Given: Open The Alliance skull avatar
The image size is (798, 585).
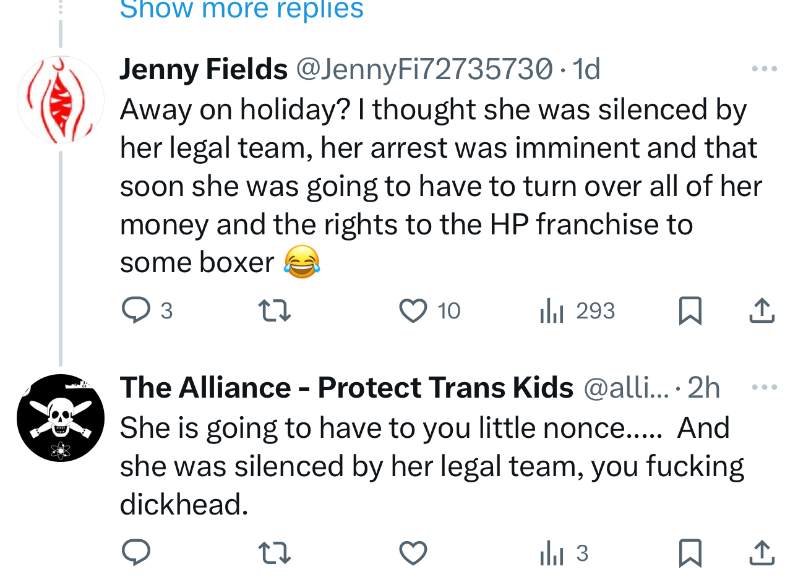Looking at the screenshot, I should (x=60, y=418).
